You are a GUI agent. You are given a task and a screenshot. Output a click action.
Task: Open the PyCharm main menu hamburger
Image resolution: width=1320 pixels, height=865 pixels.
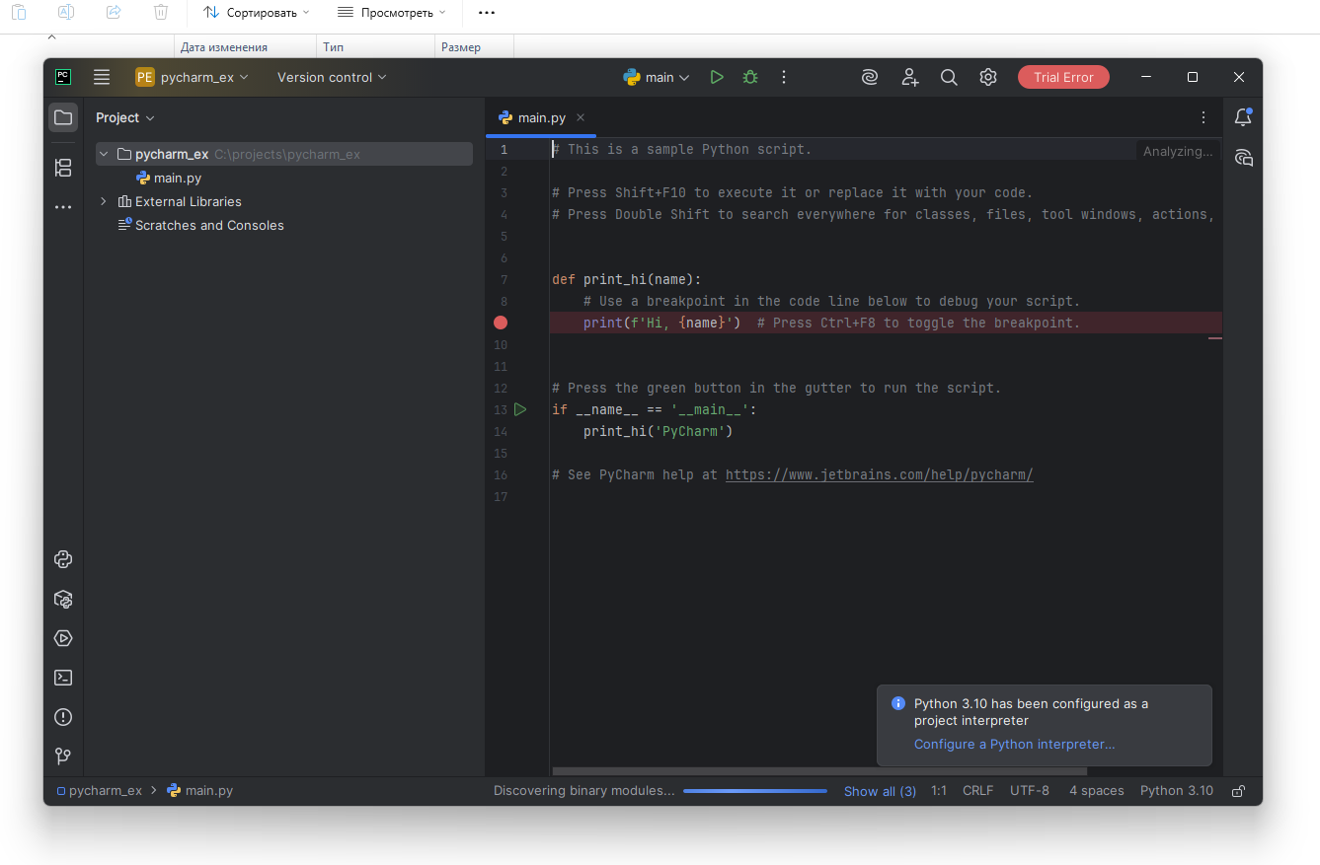(x=102, y=77)
